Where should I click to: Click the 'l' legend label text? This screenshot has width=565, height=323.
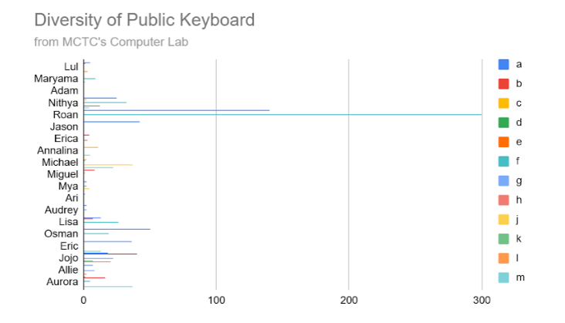(519, 257)
